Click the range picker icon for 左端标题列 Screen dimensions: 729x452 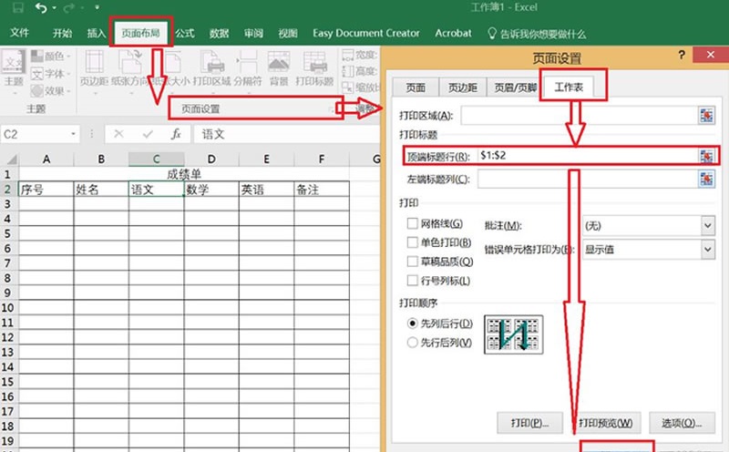(706, 179)
